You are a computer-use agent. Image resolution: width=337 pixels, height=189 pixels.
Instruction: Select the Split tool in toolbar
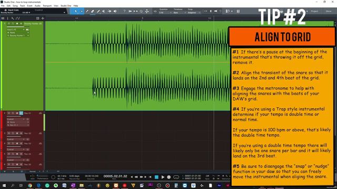click(87, 11)
